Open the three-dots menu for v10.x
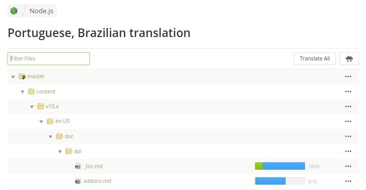 pos(348,107)
